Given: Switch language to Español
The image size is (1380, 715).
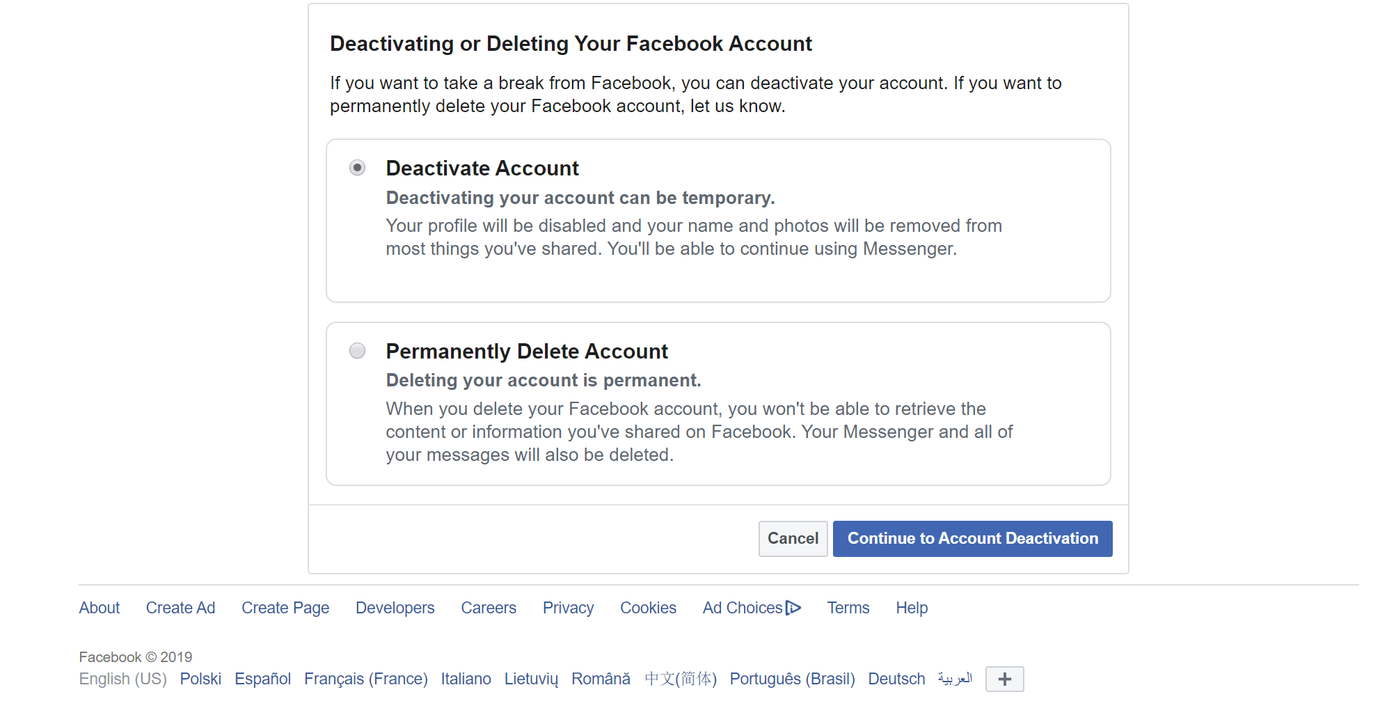Looking at the screenshot, I should [x=262, y=679].
